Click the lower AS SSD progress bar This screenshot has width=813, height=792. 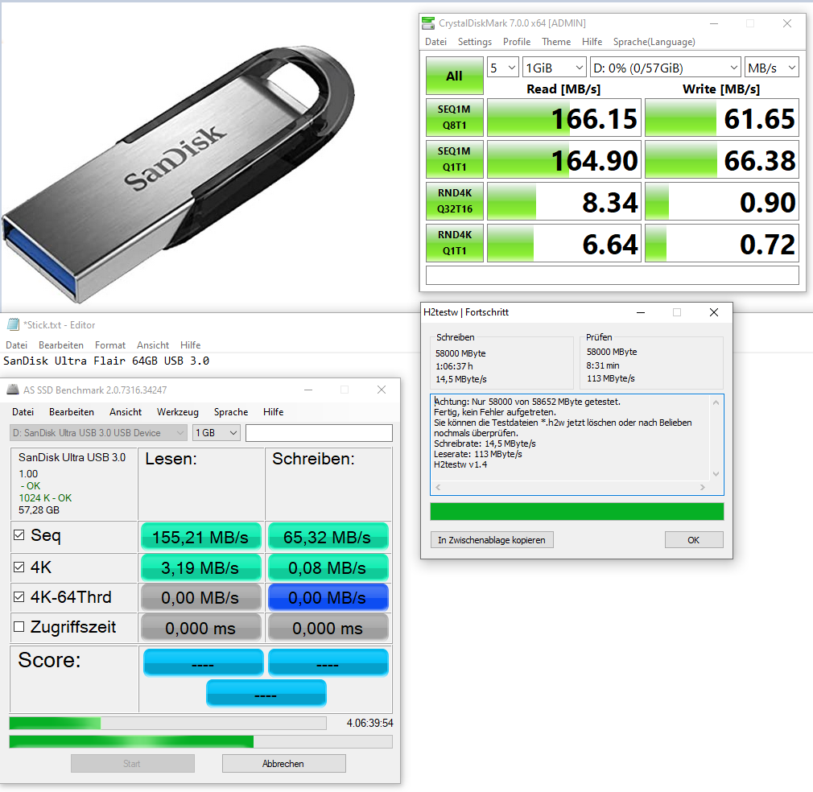click(x=200, y=742)
